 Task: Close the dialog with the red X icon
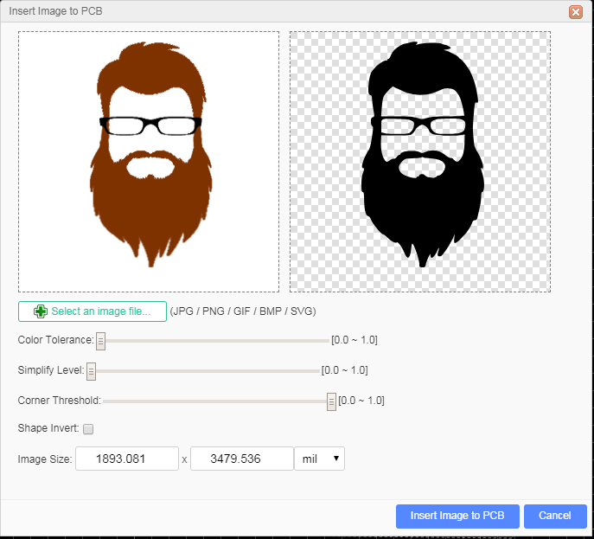pyautogui.click(x=576, y=12)
